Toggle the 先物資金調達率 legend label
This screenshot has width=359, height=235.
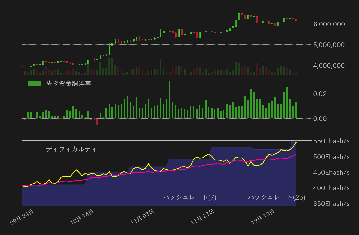(69, 83)
